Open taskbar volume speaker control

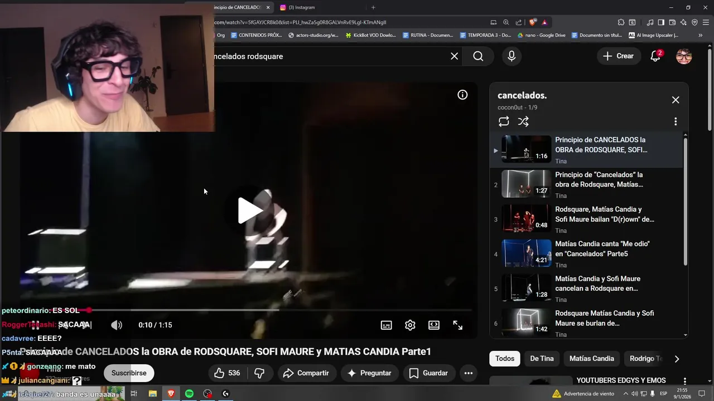[x=634, y=394]
